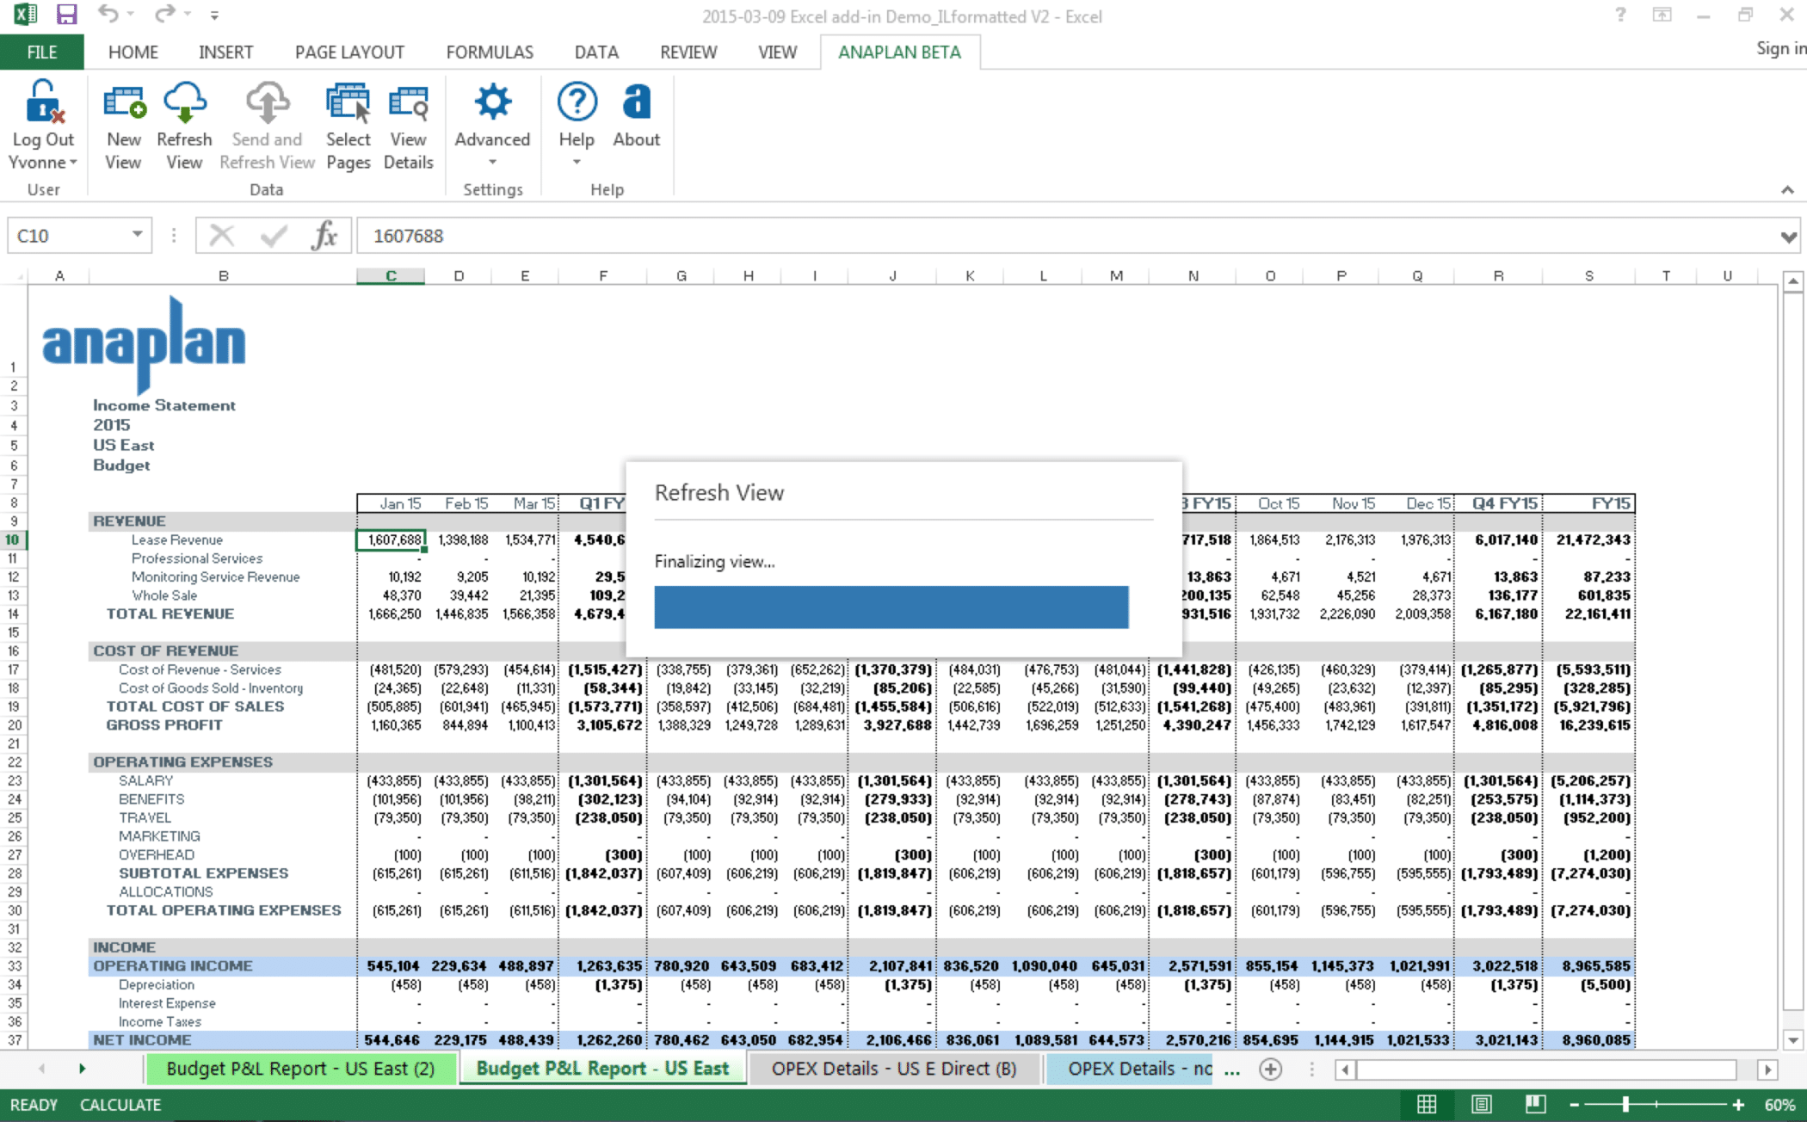Click the GROSS PROFIT row label
Viewport: 1807px width, 1122px height.
164,724
